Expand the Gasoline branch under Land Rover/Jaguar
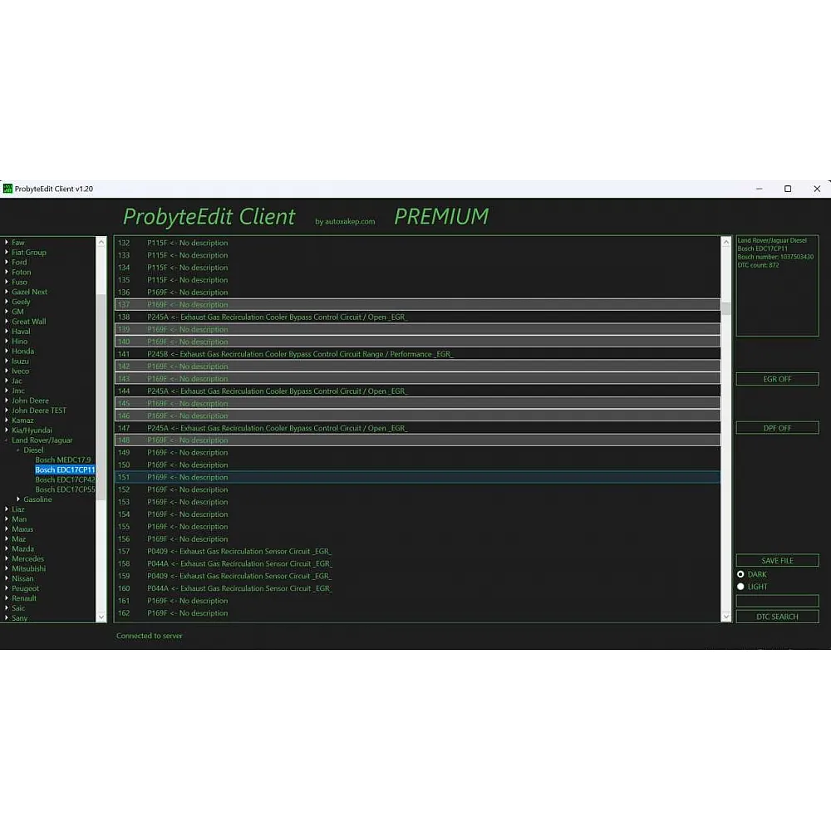Viewport: 831px width, 831px height. 19,499
